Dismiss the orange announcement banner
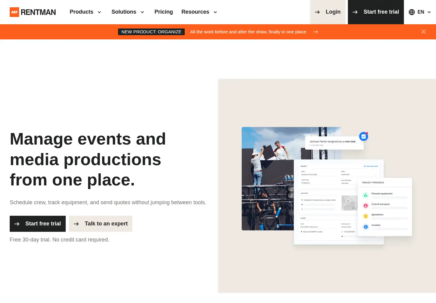 click(x=424, y=32)
